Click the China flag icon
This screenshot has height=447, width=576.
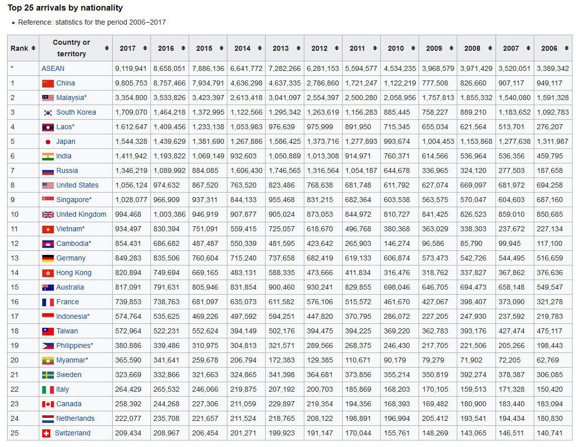click(48, 83)
